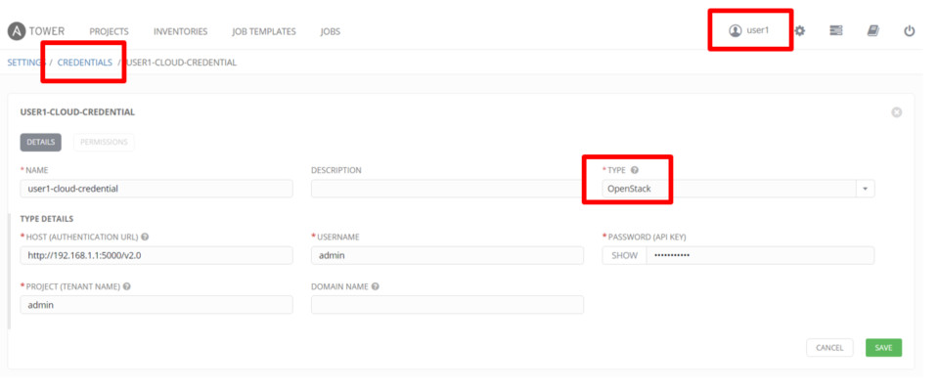This screenshot has width=939, height=391.
Task: Expand the Type dropdown arrow
Action: 865,189
